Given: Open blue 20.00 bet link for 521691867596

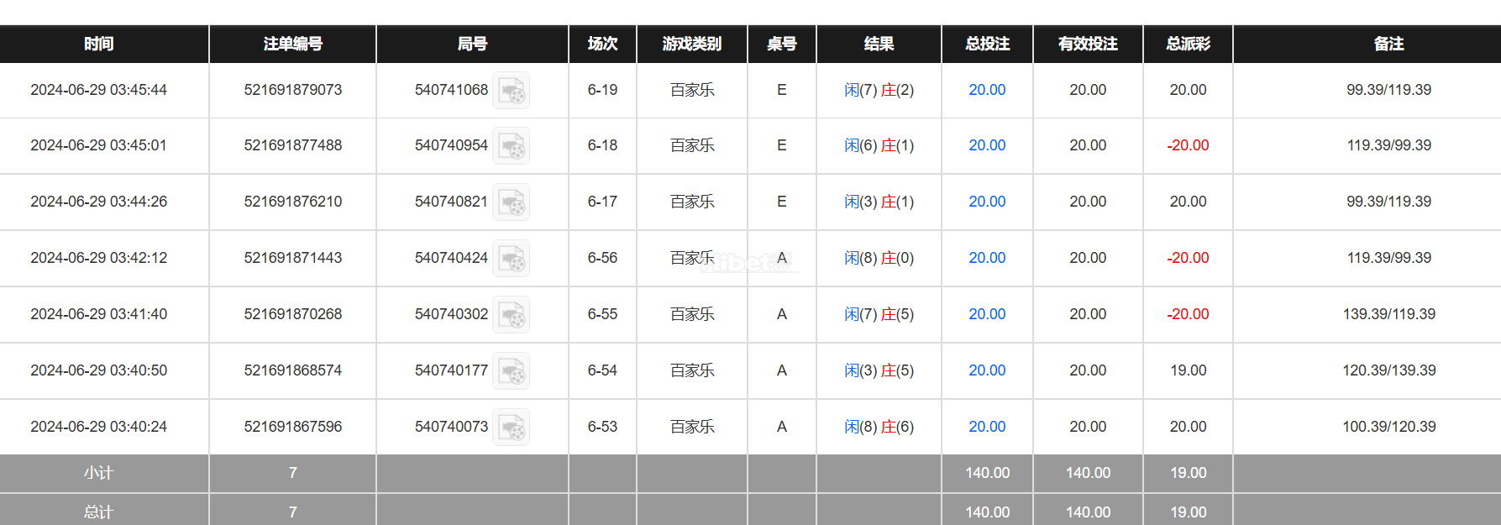Looking at the screenshot, I should point(987,427).
